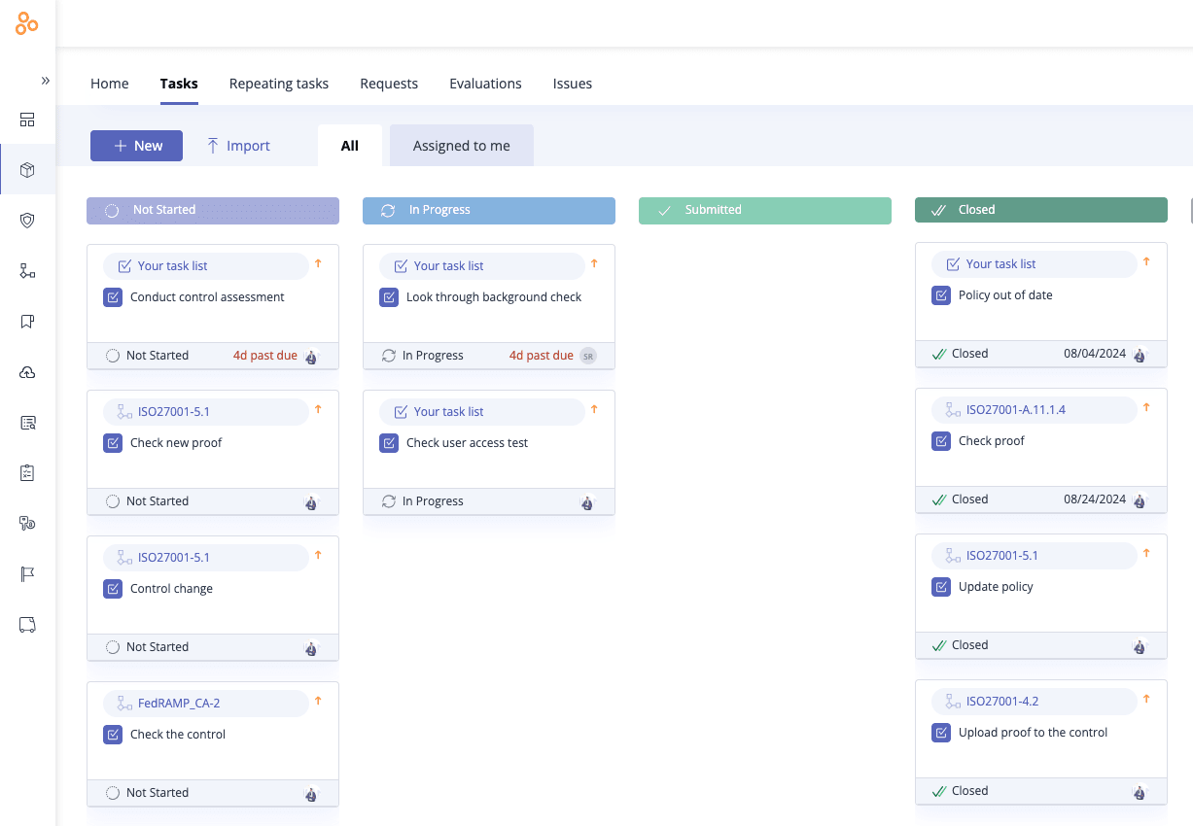Click the New task button
The image size is (1193, 826).
pyautogui.click(x=136, y=146)
